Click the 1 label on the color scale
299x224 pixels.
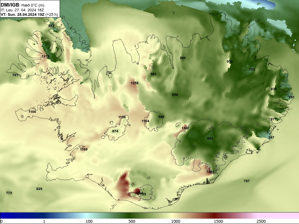[x=44, y=221]
